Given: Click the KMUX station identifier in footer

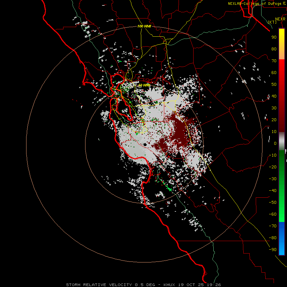Looking at the screenshot, I should coord(169,285).
